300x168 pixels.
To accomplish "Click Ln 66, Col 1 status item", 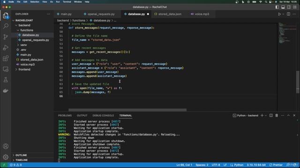I will click(184, 165).
